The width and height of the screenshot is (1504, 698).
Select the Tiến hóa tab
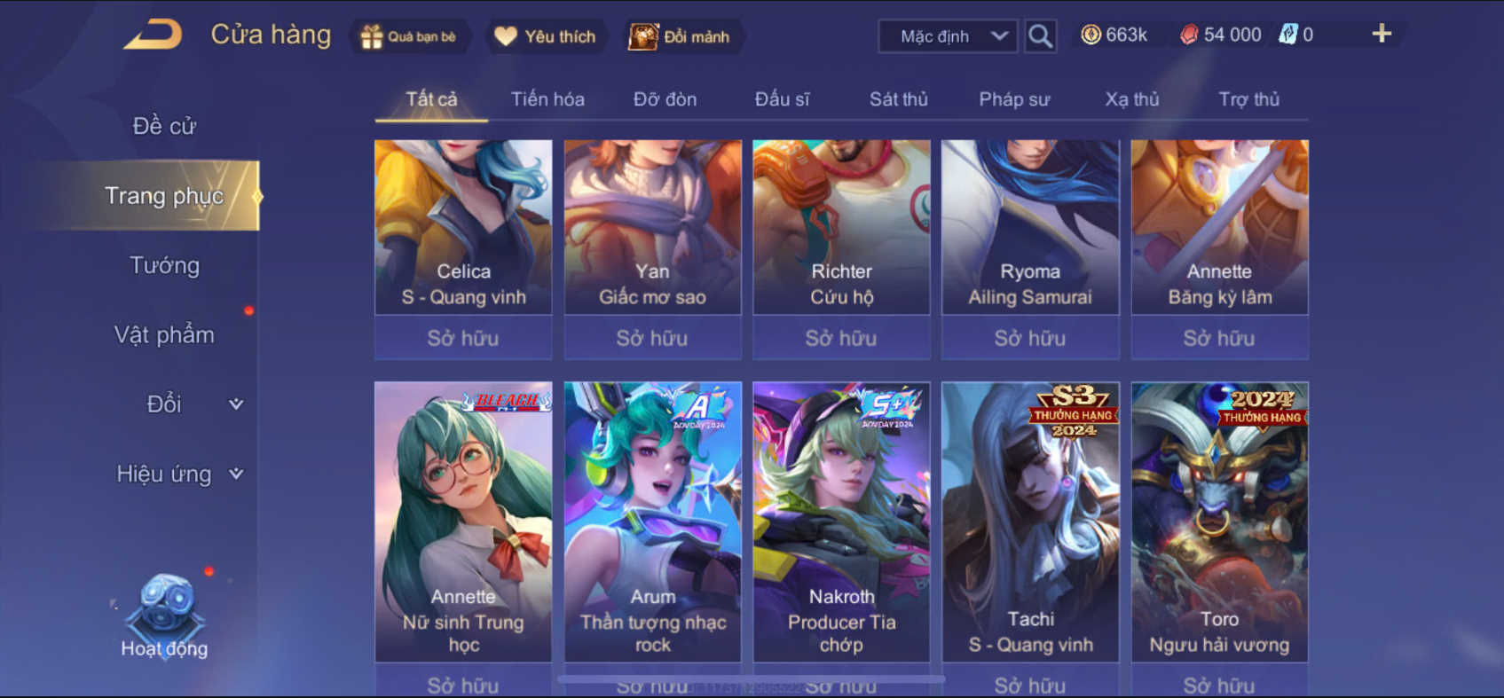[x=547, y=99]
